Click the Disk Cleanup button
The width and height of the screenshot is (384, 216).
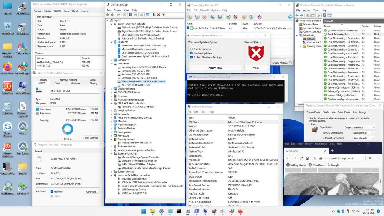pyautogui.click(x=91, y=138)
